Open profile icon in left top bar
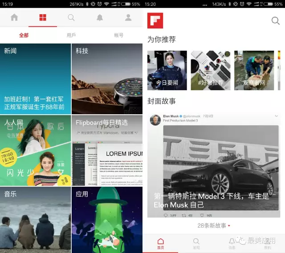Image resolution: width=285 pixels, height=253 pixels. tap(128, 18)
